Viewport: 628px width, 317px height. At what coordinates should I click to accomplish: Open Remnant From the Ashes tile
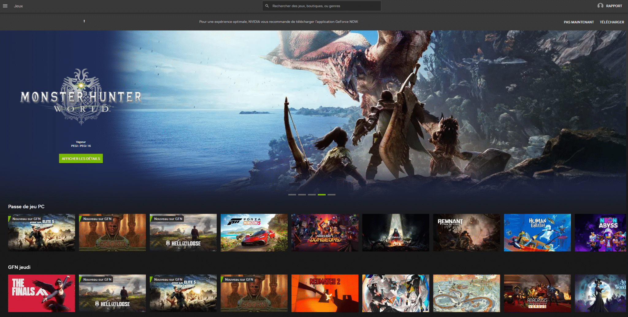click(466, 233)
